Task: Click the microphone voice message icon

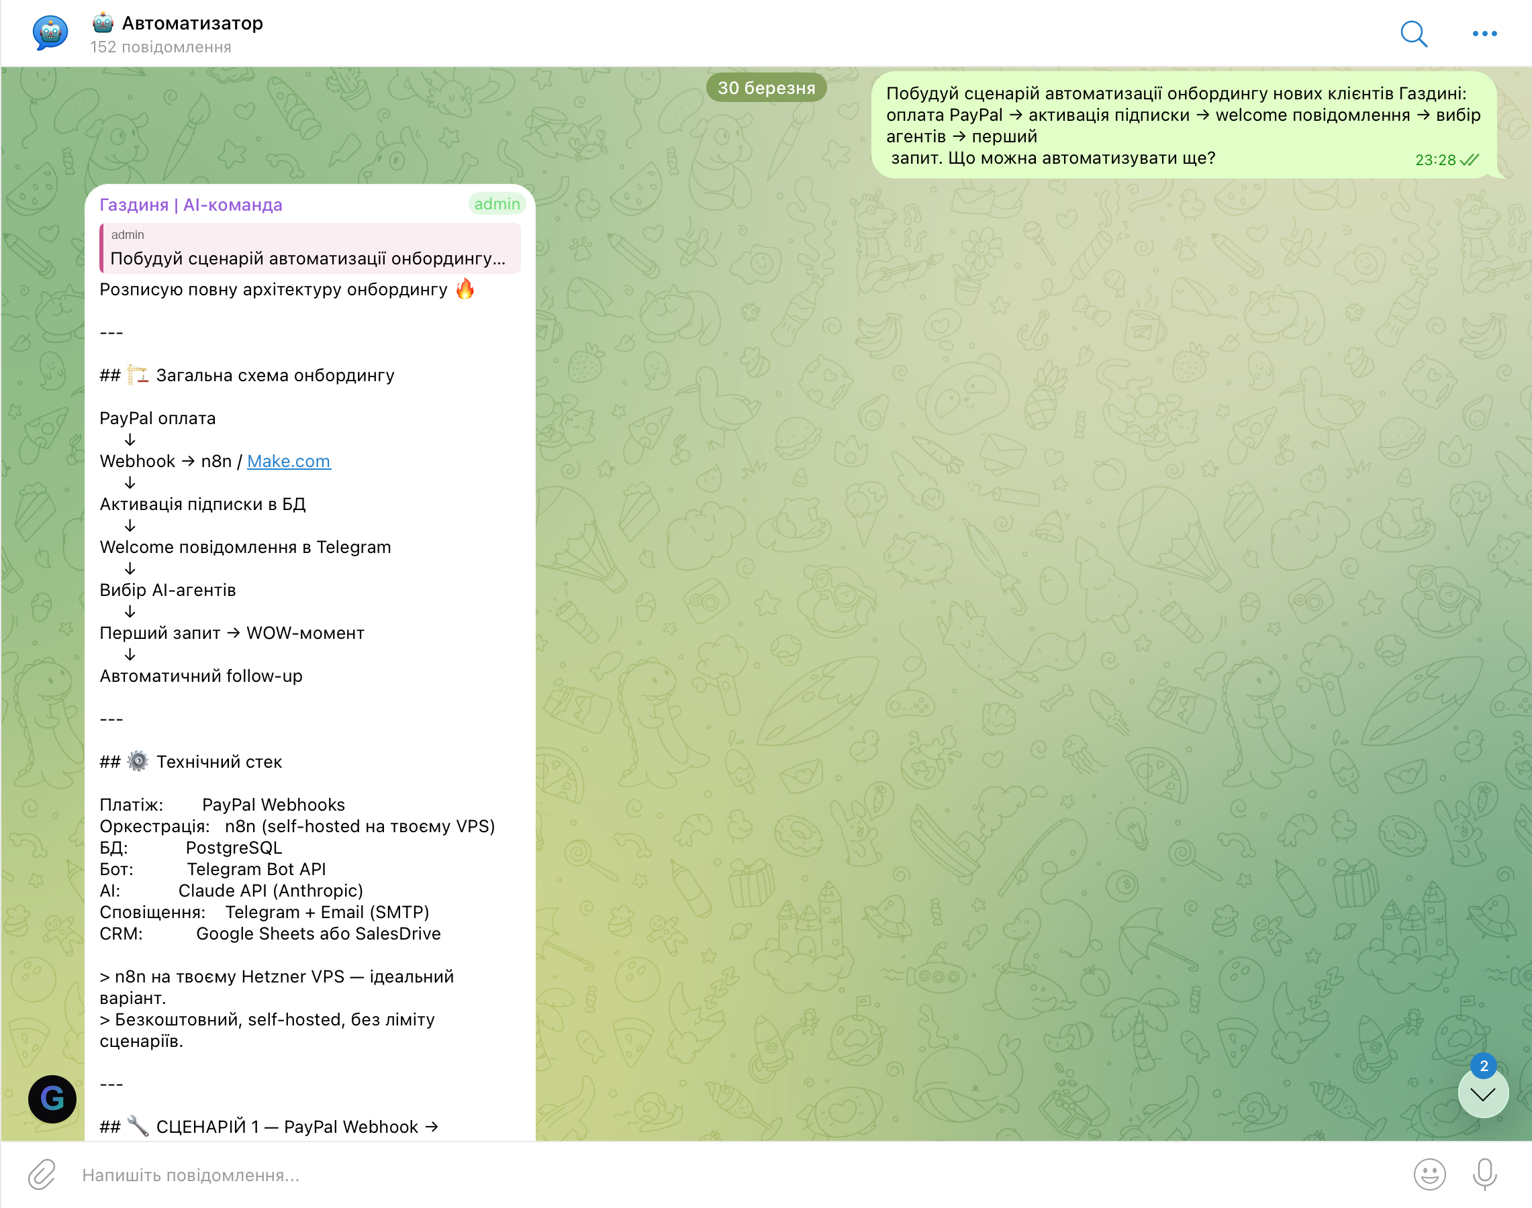Action: tap(1484, 1174)
